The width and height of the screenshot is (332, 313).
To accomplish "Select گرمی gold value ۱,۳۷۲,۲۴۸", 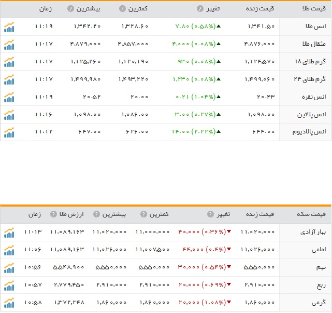I will coord(69,303).
